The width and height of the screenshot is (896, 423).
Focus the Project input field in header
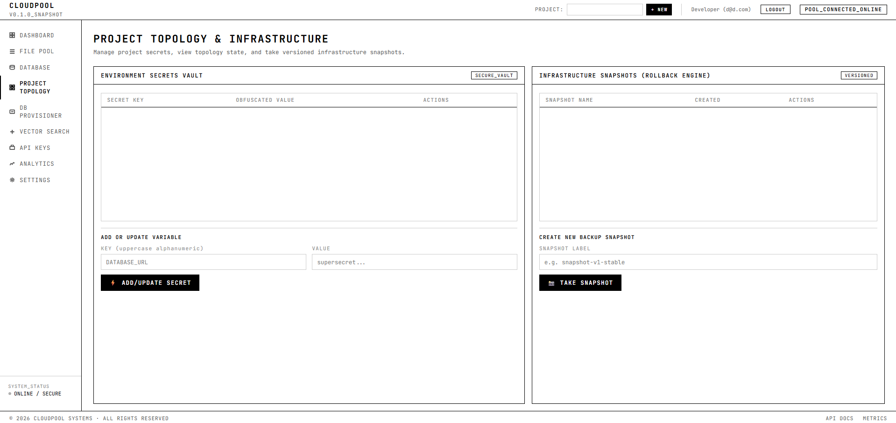605,9
